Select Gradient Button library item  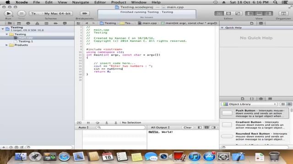pyautogui.click(x=255, y=125)
